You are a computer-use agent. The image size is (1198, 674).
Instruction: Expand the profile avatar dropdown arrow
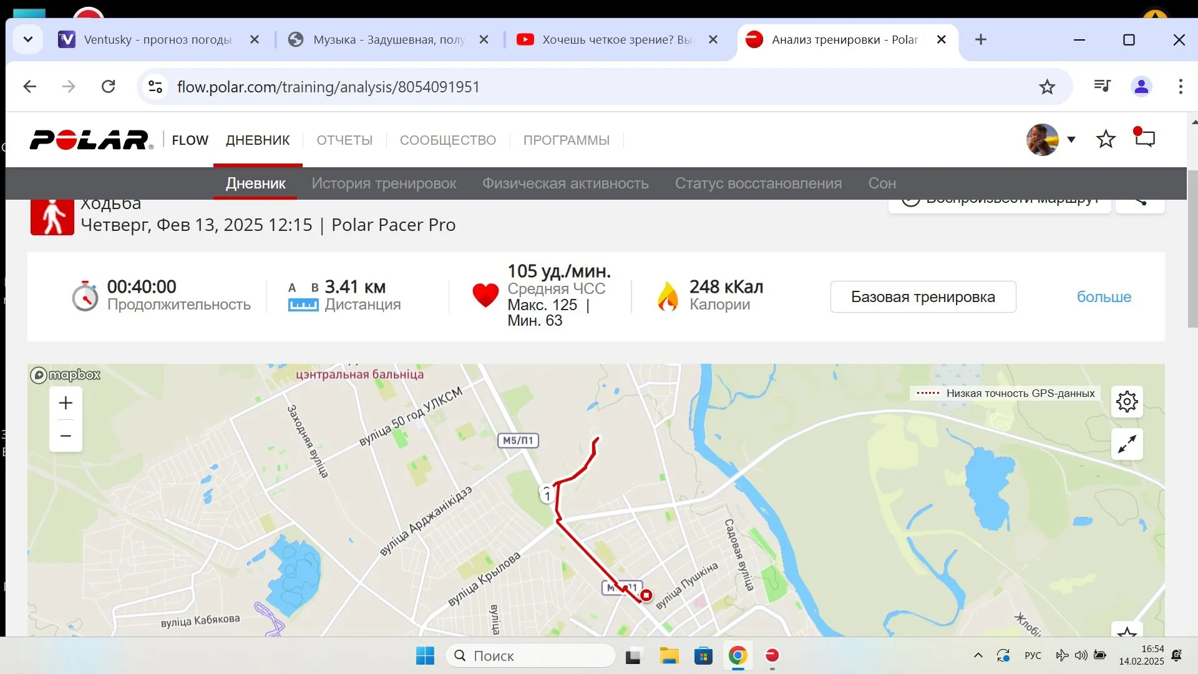point(1071,140)
